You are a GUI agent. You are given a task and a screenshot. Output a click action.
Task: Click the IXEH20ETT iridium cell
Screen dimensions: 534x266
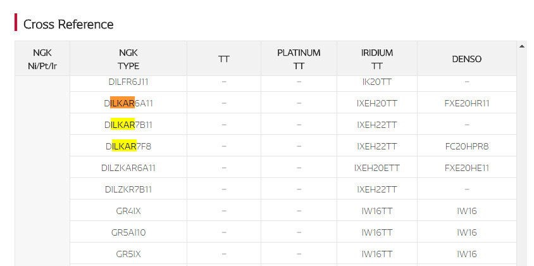376,168
